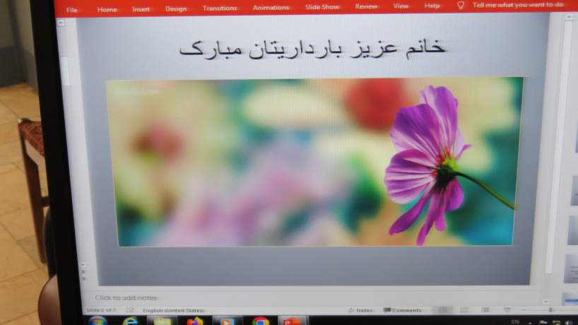This screenshot has height=325, width=578.
Task: Open Firefox from the taskbar
Action: click(x=194, y=321)
